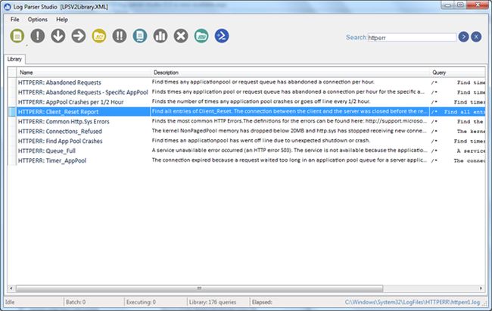The width and height of the screenshot is (492, 311).
Task: Sort by the Description column header
Action: (x=290, y=73)
